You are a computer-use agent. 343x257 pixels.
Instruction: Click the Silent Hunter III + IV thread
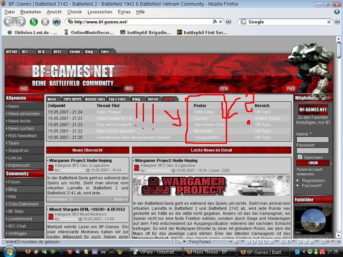tap(115, 118)
